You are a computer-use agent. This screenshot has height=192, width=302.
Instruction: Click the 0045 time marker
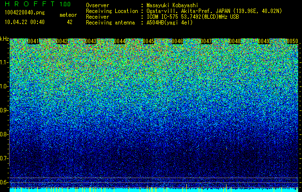click(148, 41)
